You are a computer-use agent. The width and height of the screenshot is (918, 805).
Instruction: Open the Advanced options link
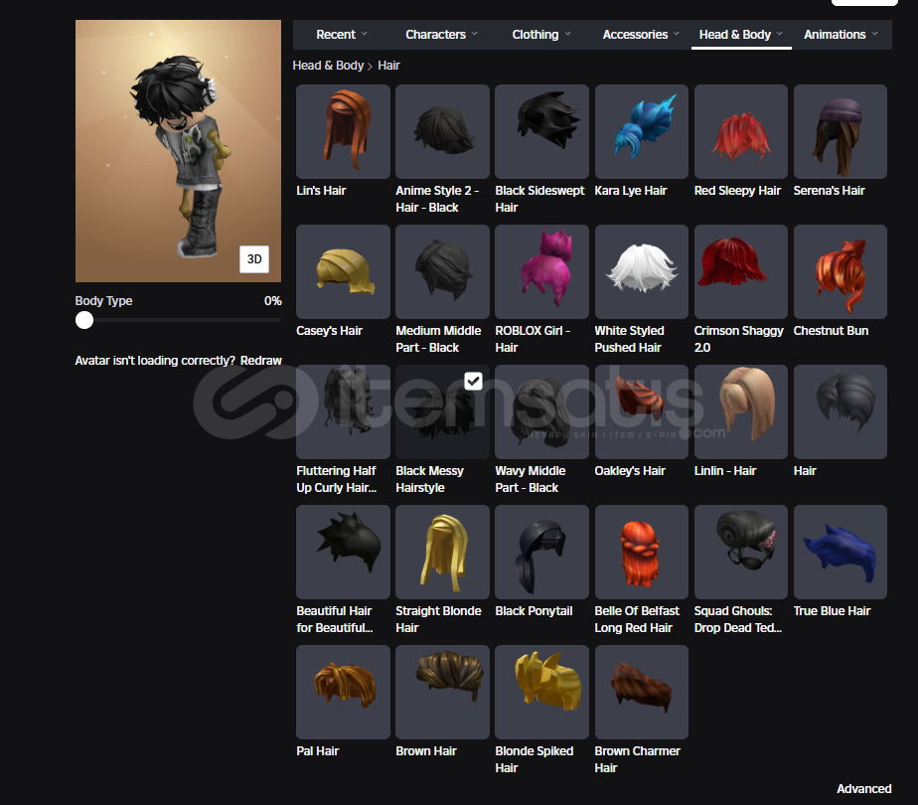(x=864, y=789)
